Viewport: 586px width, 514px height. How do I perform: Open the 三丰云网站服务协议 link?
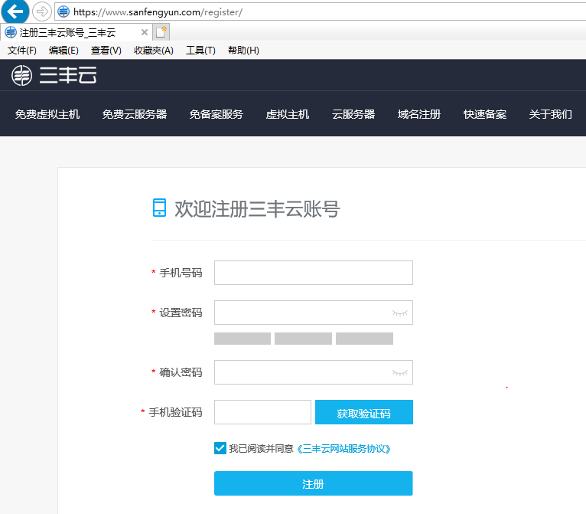click(x=348, y=449)
